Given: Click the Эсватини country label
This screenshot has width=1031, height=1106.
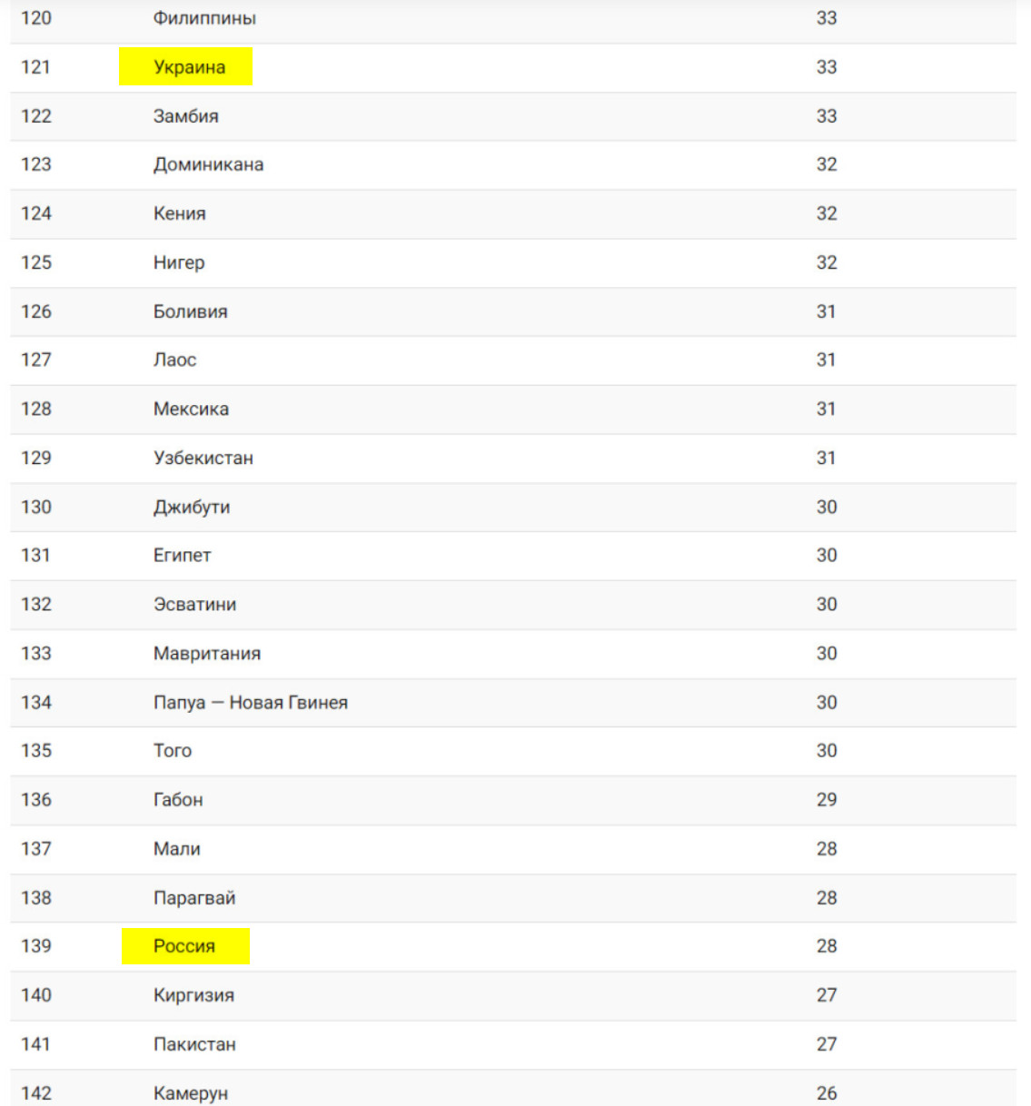Looking at the screenshot, I should [194, 604].
